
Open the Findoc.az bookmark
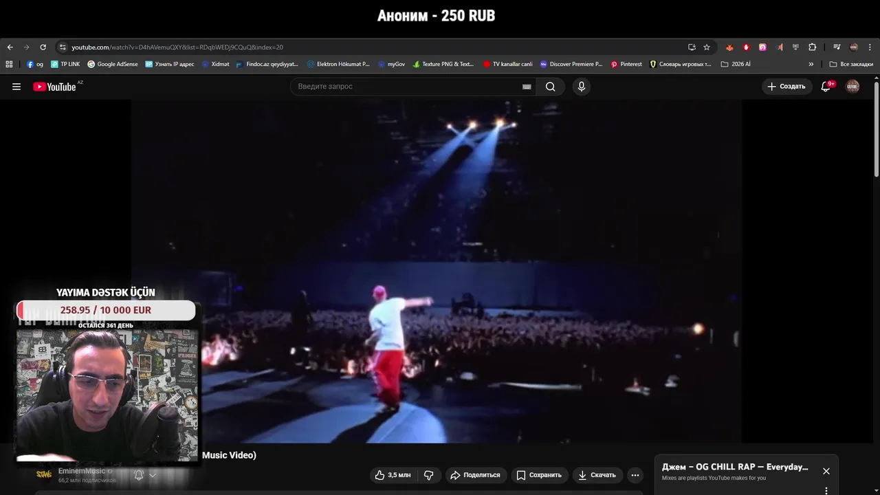click(267, 64)
